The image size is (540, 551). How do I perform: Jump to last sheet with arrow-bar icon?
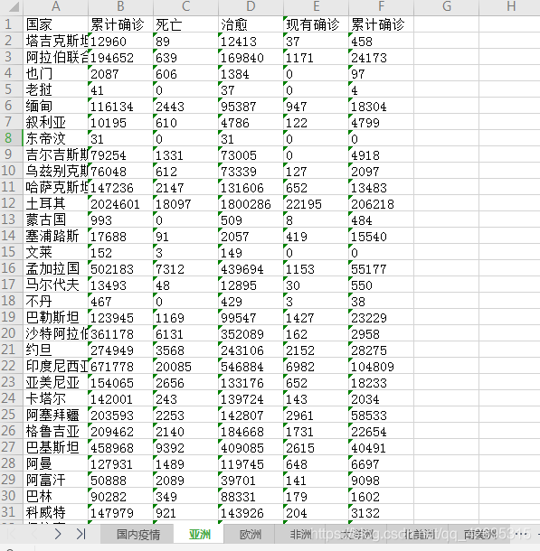[81, 534]
